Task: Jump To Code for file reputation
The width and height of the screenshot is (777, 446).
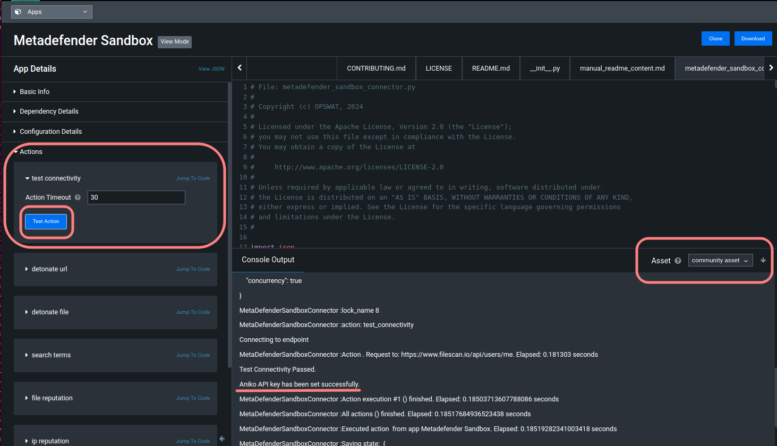Action: pyautogui.click(x=193, y=398)
